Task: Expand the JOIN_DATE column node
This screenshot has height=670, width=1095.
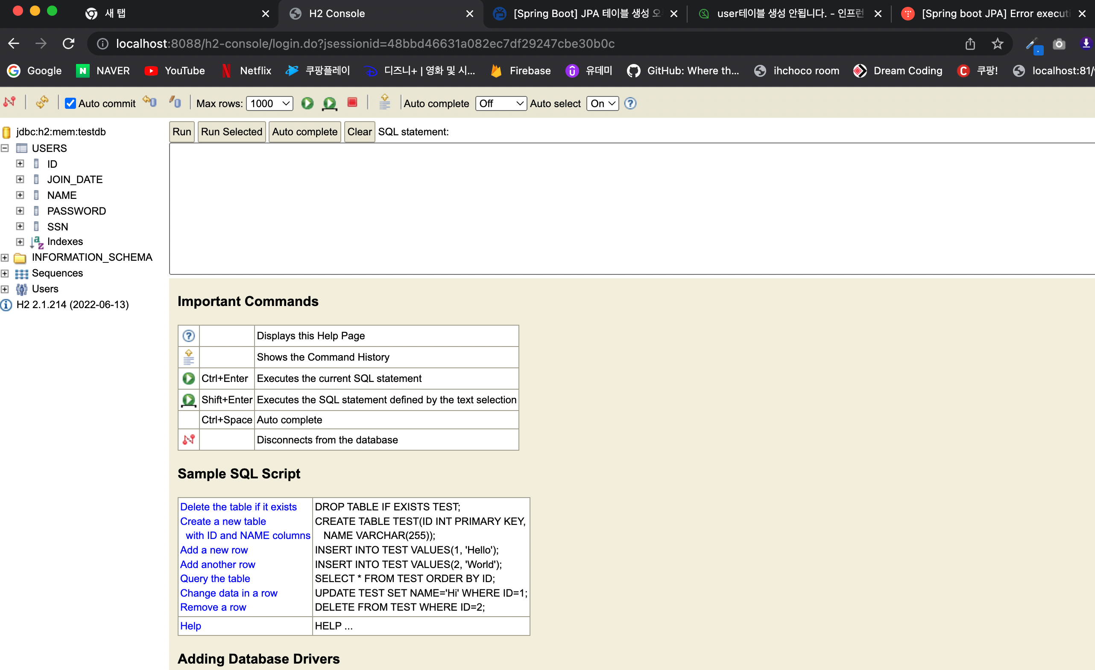Action: [x=20, y=179]
